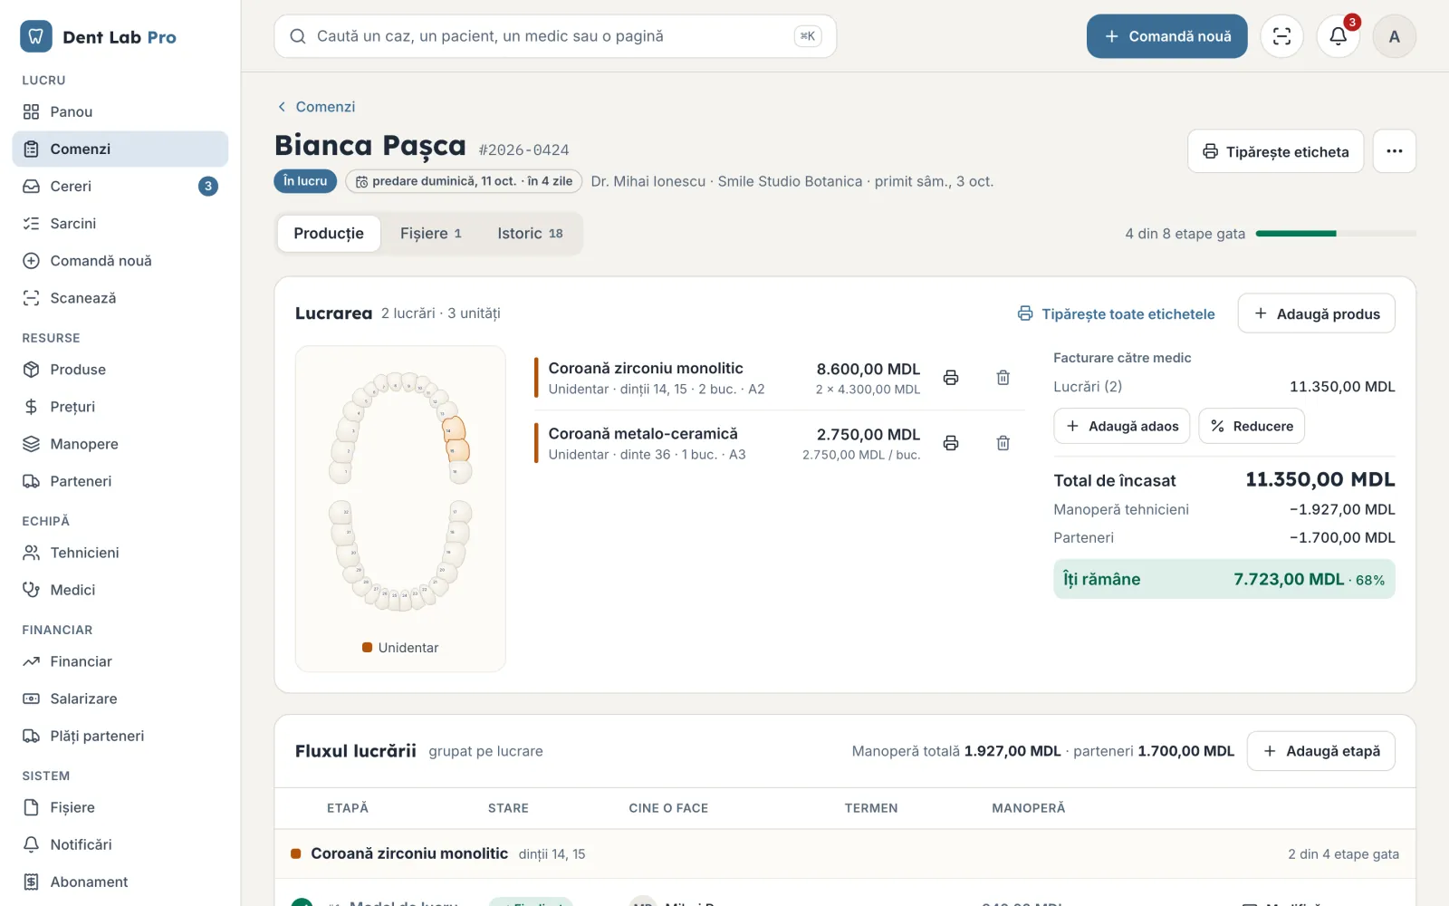Click the Reducere percent button
This screenshot has width=1449, height=906.
[1252, 426]
